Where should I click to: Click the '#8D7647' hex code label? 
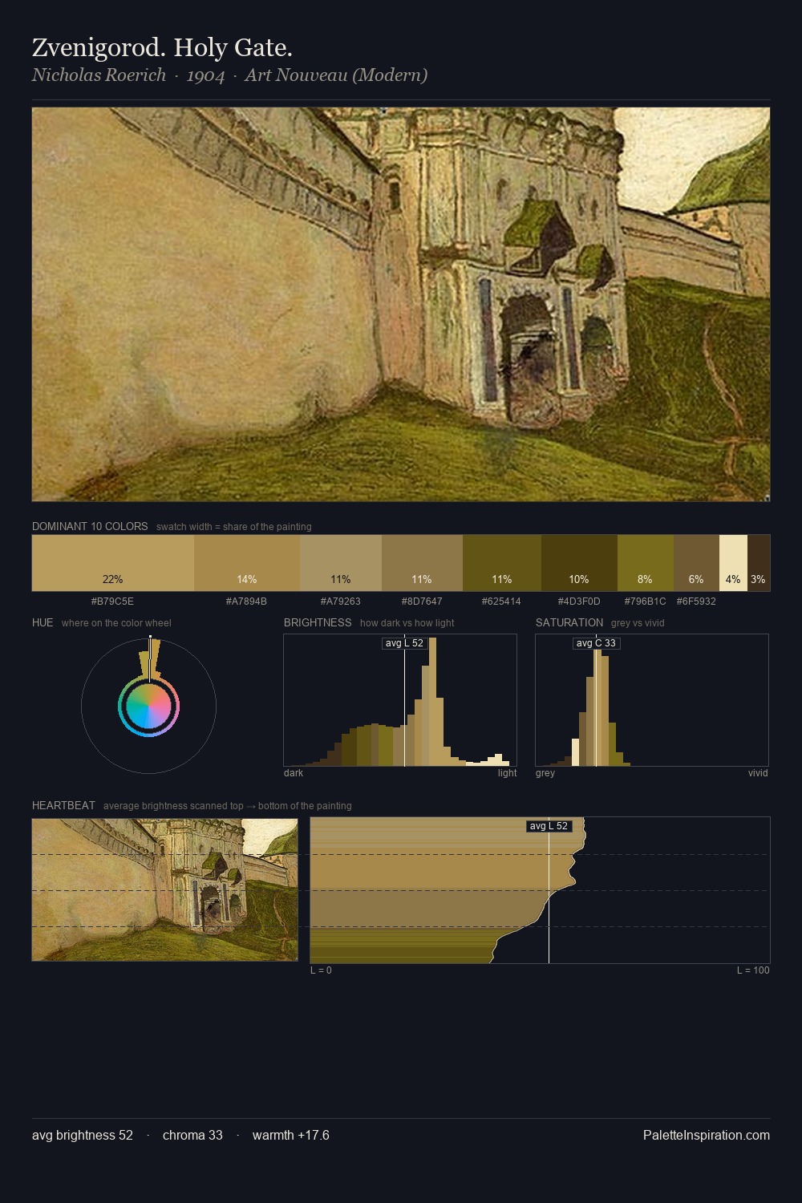(422, 601)
